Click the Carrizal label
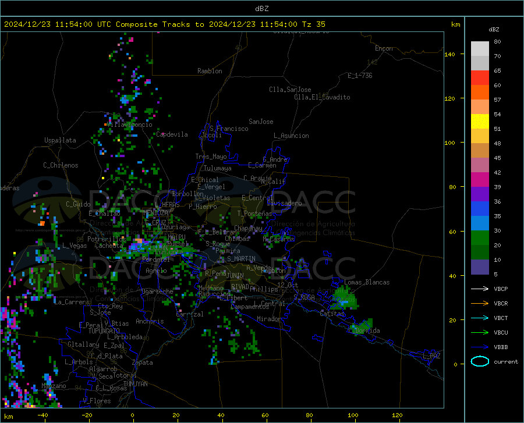Viewport: 524px width, 423px height. (190, 314)
